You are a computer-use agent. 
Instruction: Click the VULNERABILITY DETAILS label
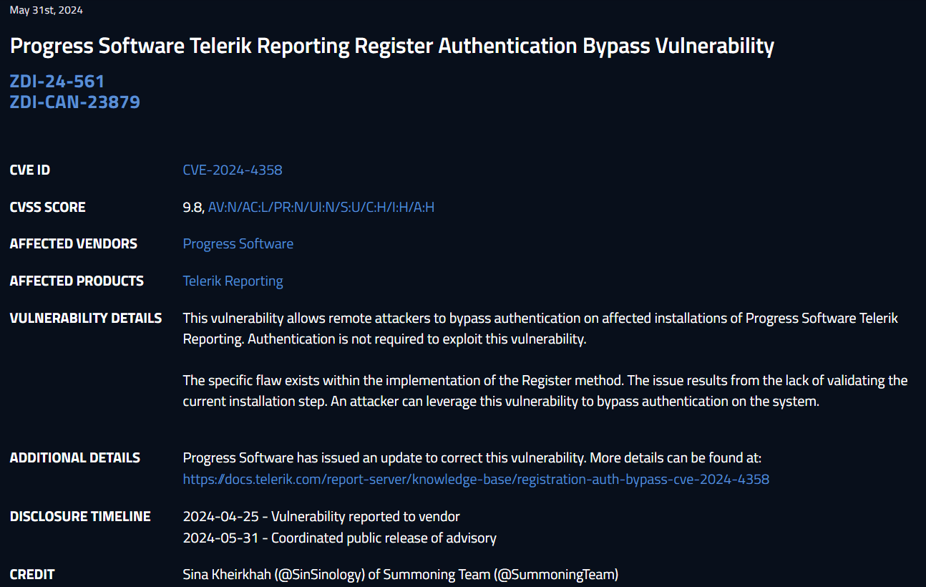(86, 319)
